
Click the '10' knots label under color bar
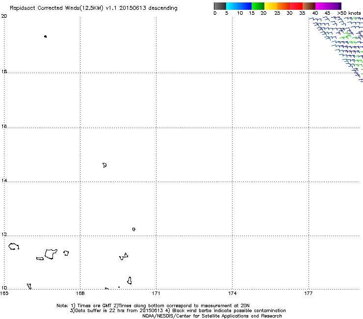pyautogui.click(x=240, y=13)
